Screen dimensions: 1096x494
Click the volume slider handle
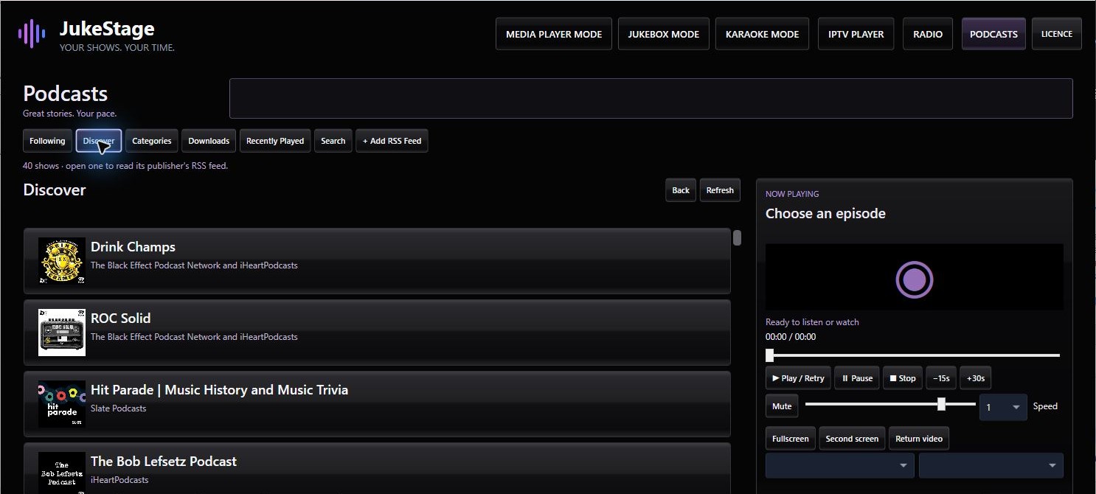(941, 404)
